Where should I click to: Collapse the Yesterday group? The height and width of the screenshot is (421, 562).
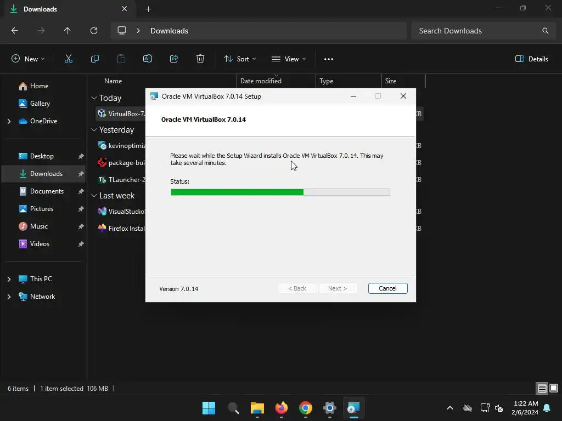(94, 129)
